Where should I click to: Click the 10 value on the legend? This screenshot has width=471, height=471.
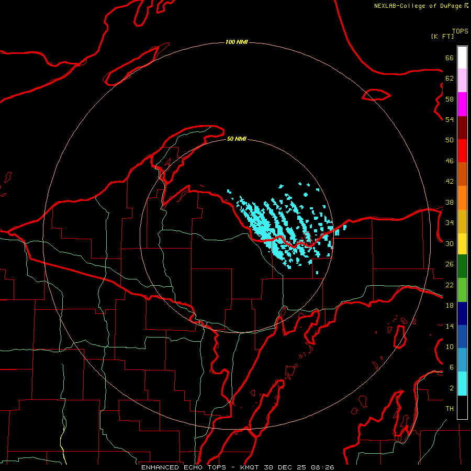point(450,347)
